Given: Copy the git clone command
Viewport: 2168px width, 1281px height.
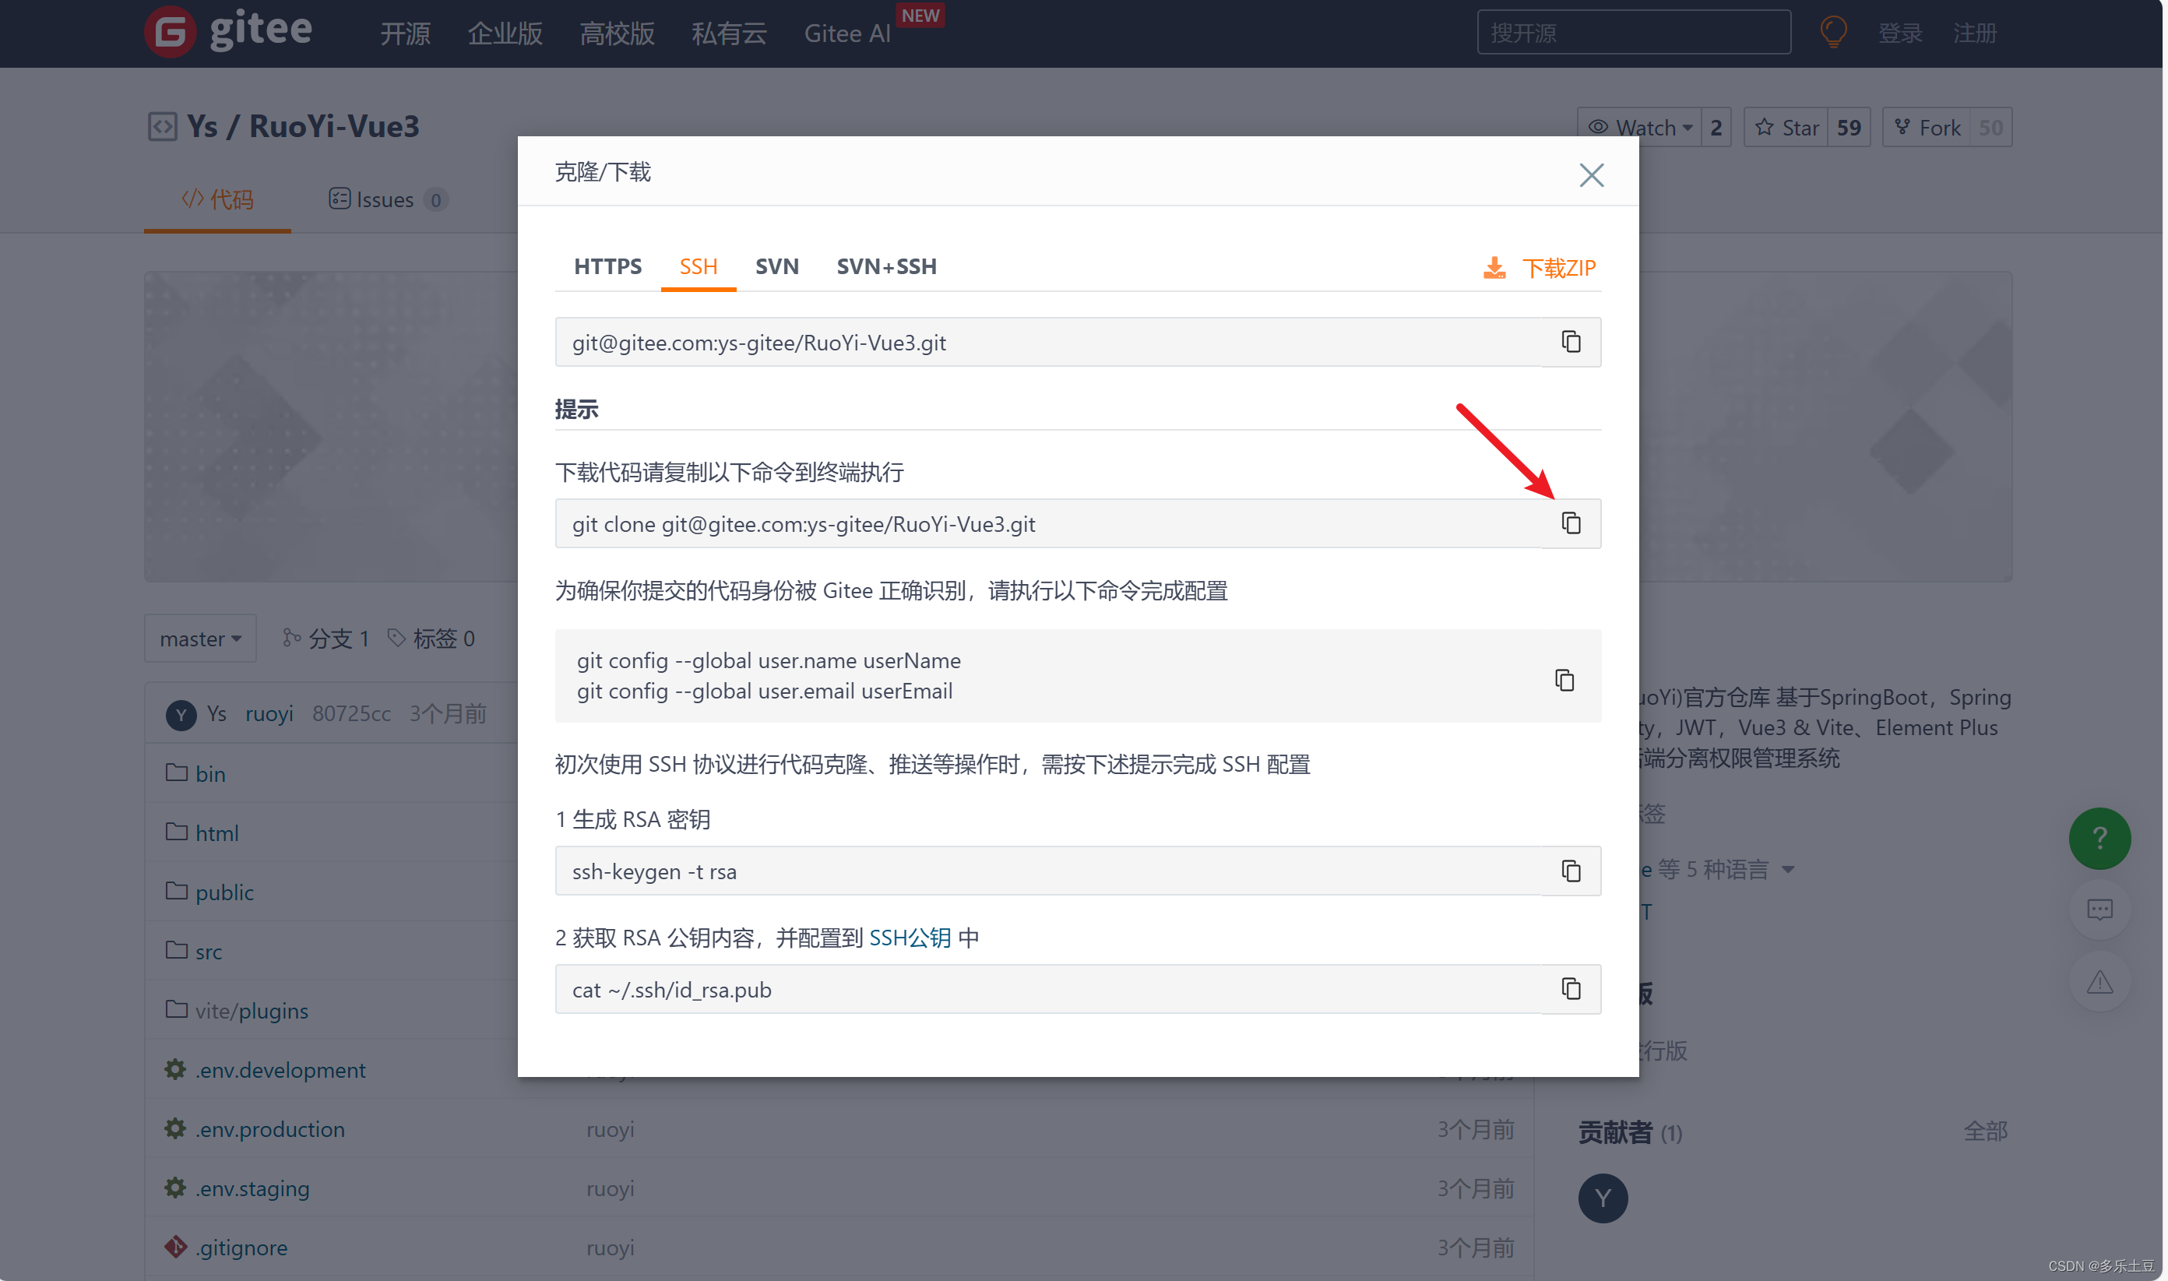Looking at the screenshot, I should pyautogui.click(x=1571, y=523).
